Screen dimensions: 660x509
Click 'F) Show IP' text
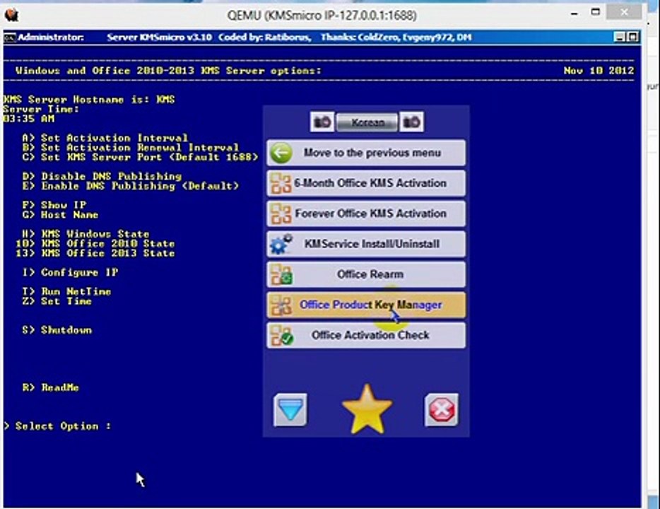point(54,204)
